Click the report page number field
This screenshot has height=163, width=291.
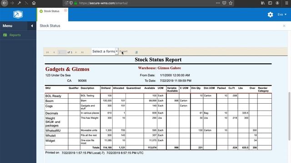point(62,53)
